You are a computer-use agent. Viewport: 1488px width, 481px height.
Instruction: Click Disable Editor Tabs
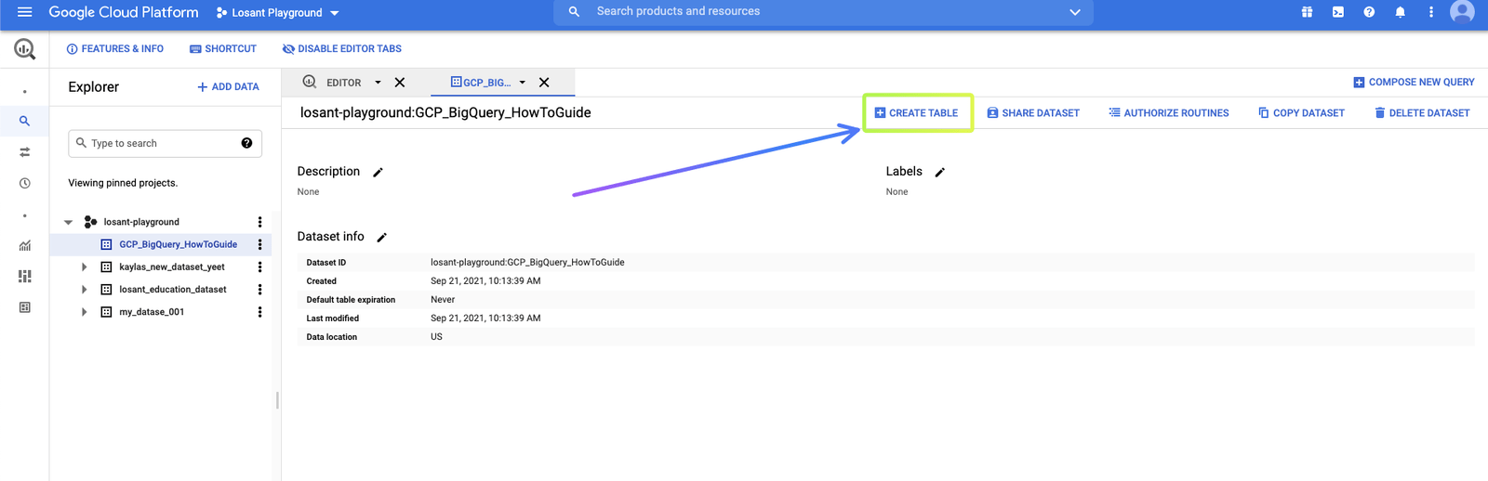coord(342,49)
